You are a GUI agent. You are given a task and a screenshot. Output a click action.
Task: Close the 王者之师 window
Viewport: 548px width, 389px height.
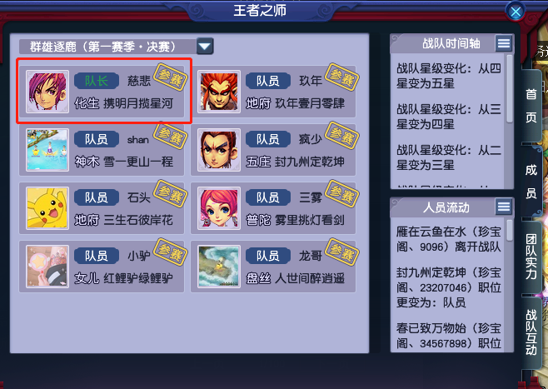516,12
